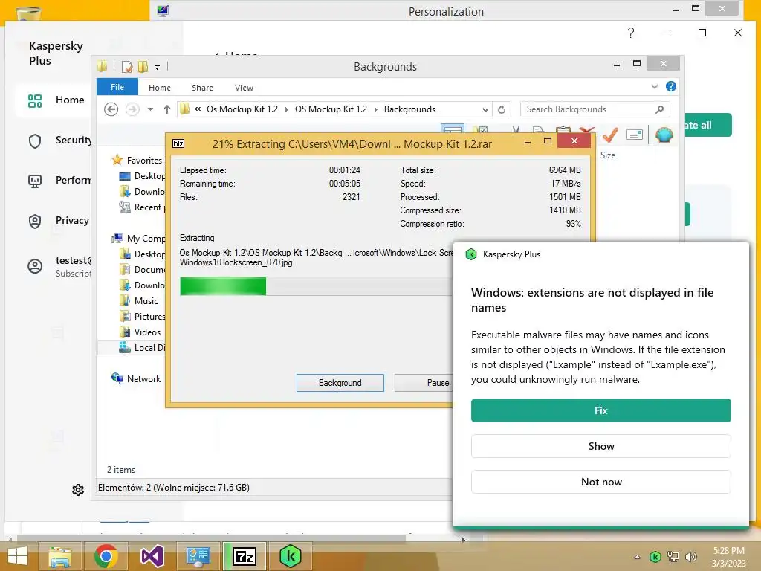
Task: Click Fix in Kaspersky notification
Action: (x=600, y=410)
